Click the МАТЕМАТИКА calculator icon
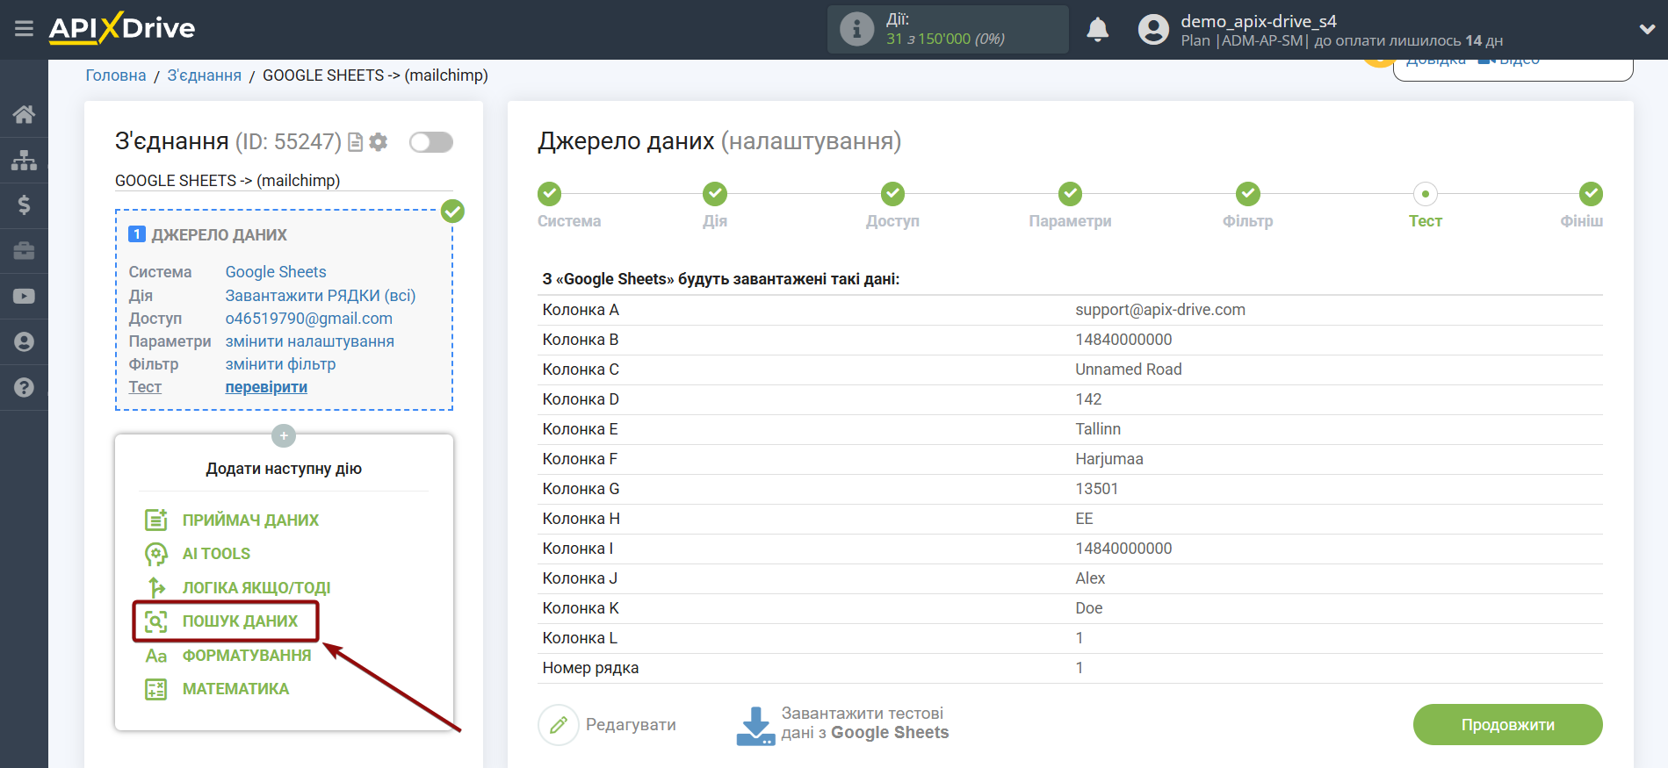This screenshot has height=768, width=1668. [x=156, y=689]
